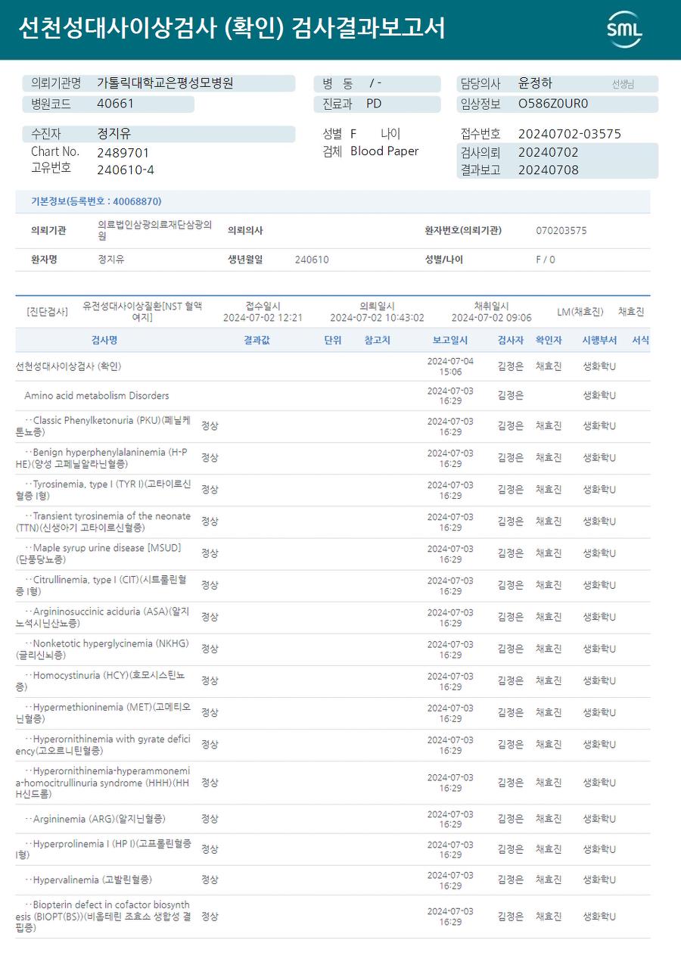
Task: Select the 검사명 column header
Action: point(104,341)
